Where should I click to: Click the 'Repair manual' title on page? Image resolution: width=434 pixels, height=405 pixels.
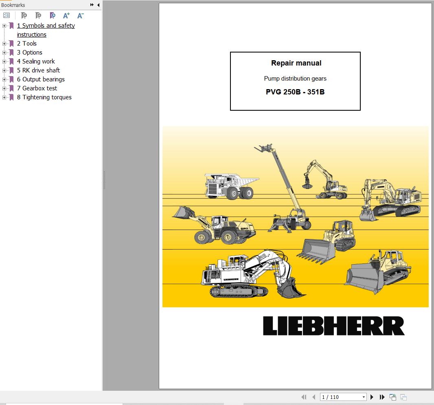tap(296, 63)
